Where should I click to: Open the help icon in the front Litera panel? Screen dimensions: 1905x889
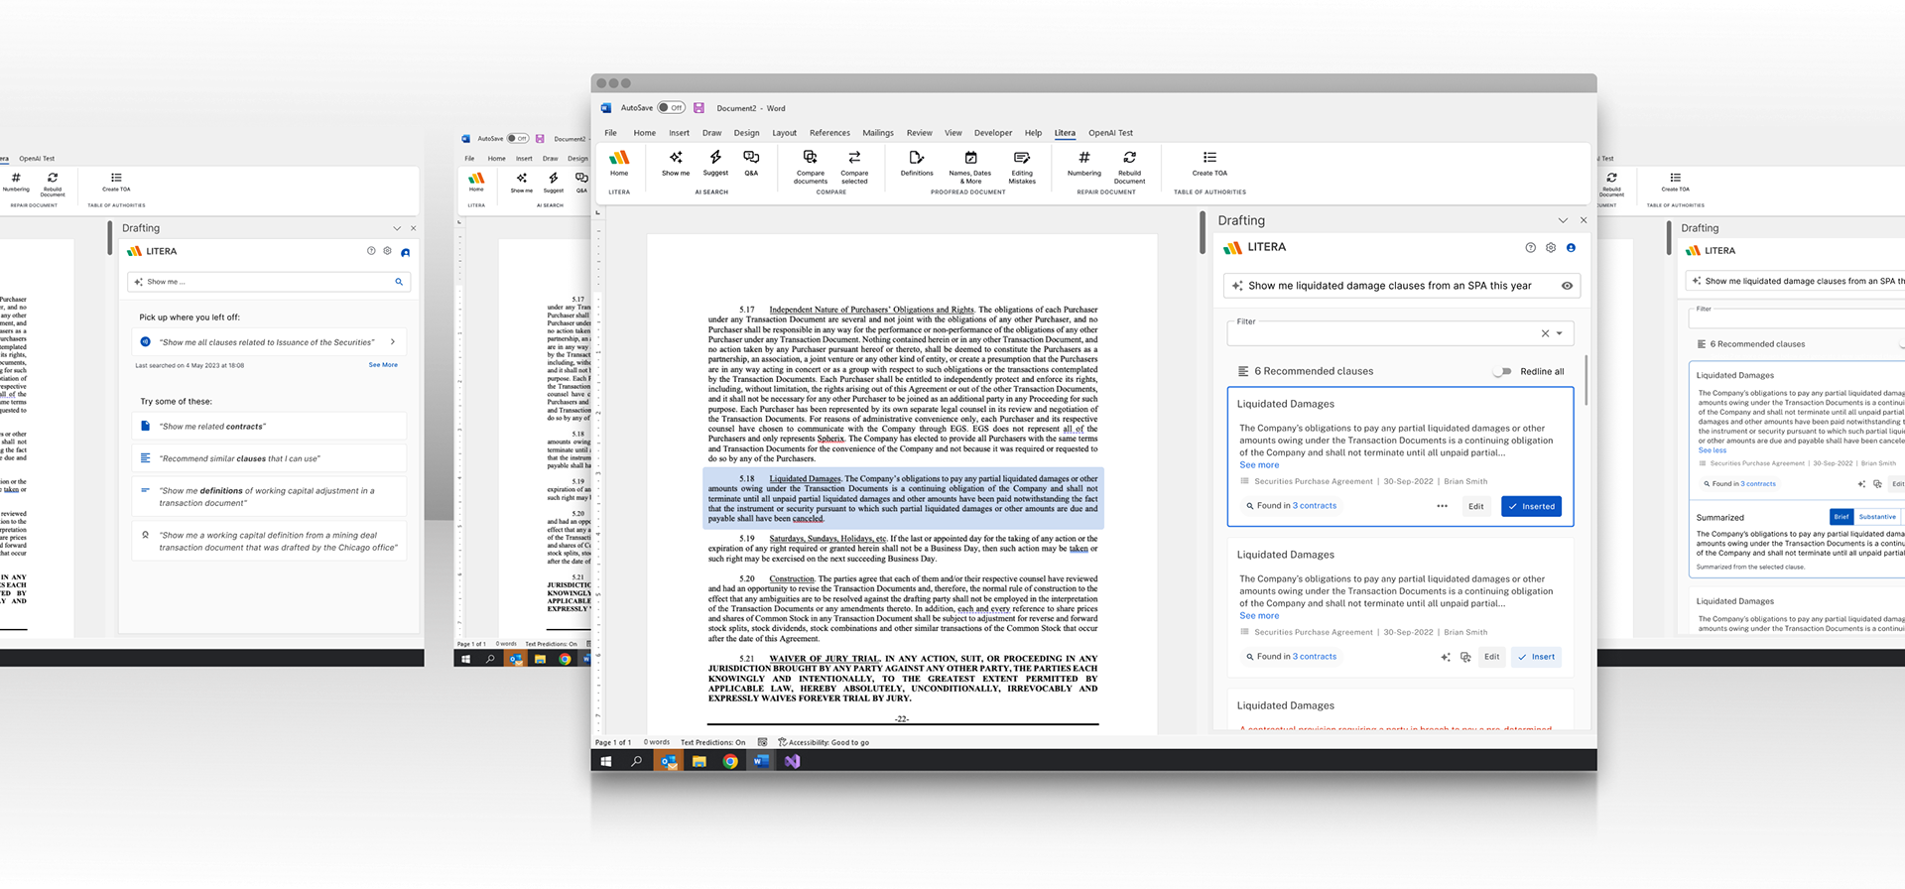coord(1530,248)
